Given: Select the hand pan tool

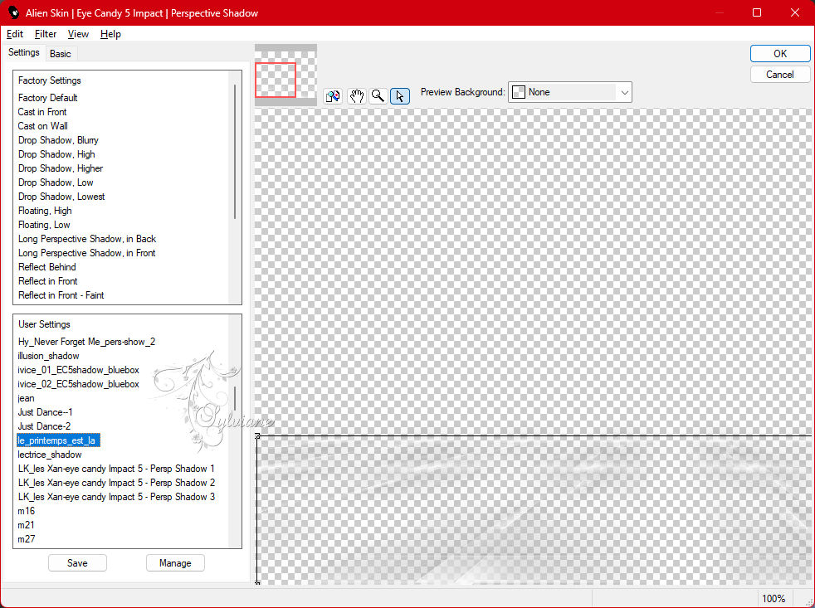Looking at the screenshot, I should point(357,96).
